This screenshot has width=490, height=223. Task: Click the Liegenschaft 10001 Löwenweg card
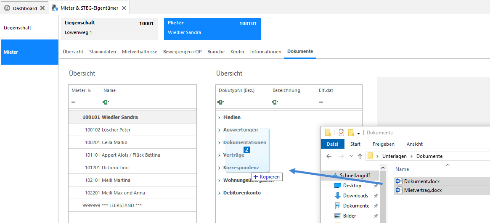click(x=109, y=29)
